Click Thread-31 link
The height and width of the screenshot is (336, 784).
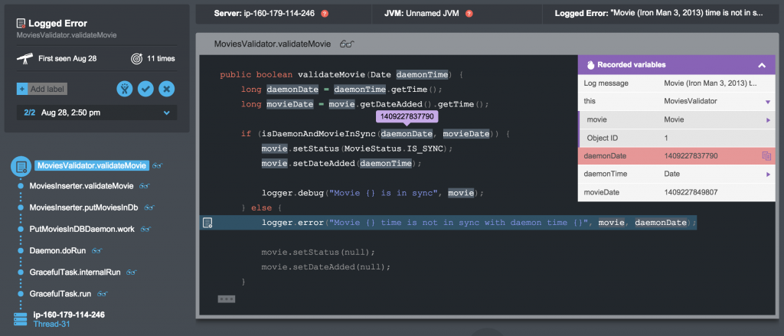[x=51, y=324]
